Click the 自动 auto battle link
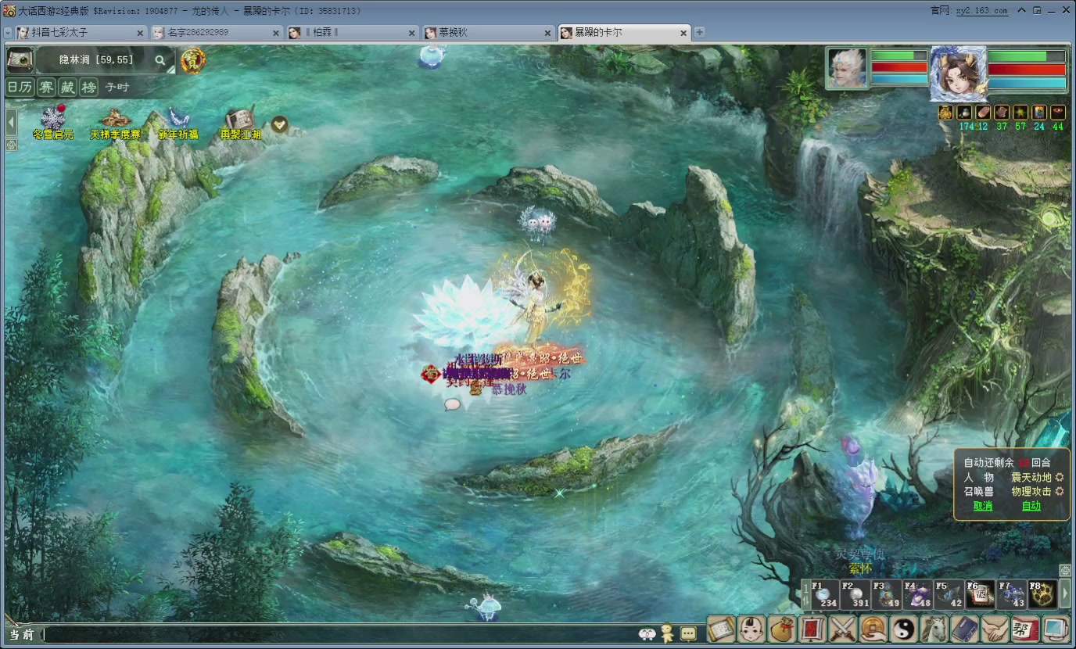 [x=1031, y=506]
